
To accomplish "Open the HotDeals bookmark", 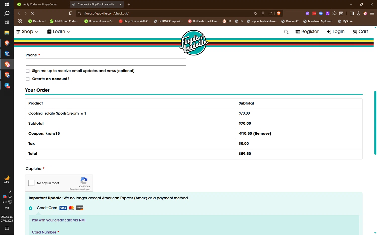I will (203, 21).
